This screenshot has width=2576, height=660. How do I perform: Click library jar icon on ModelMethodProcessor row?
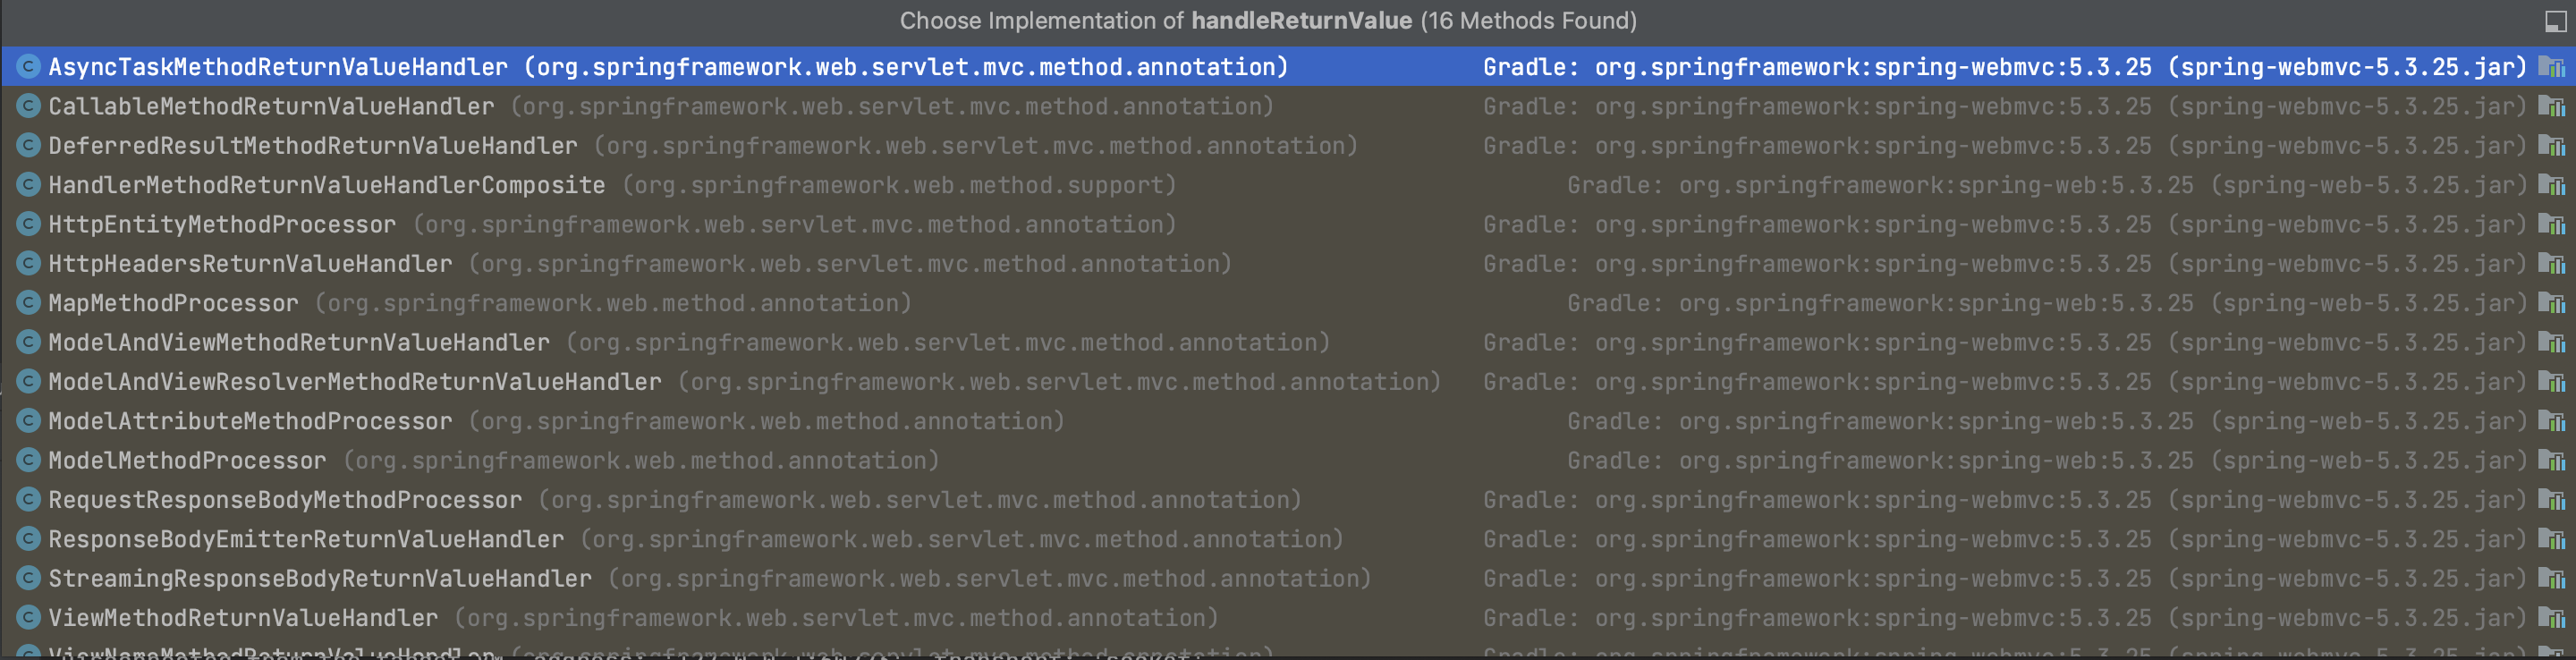pyautogui.click(x=2552, y=460)
